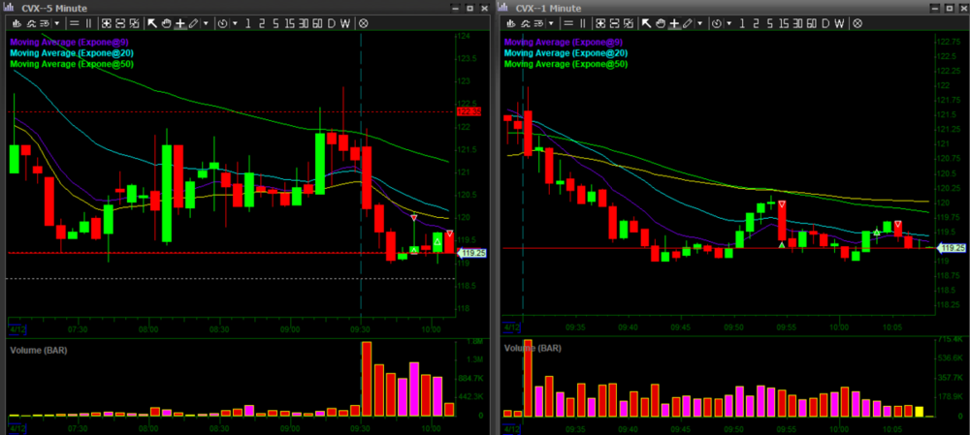This screenshot has width=970, height=435.
Task: Click the circled X icon in 5 Minute toolbar
Action: [364, 22]
